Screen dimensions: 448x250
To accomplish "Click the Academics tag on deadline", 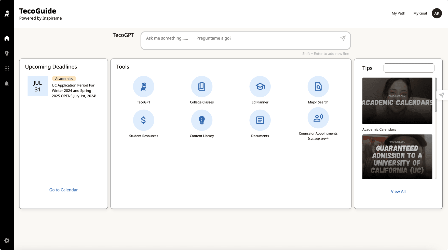I will 64,79.
